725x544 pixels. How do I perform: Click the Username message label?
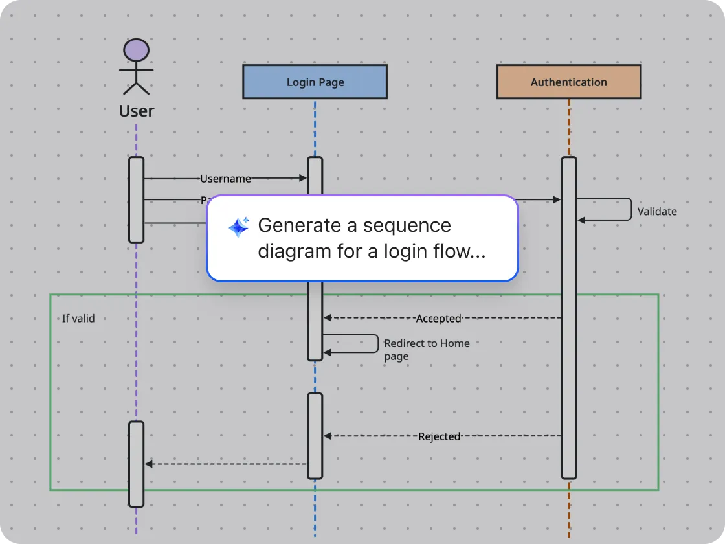pos(225,179)
